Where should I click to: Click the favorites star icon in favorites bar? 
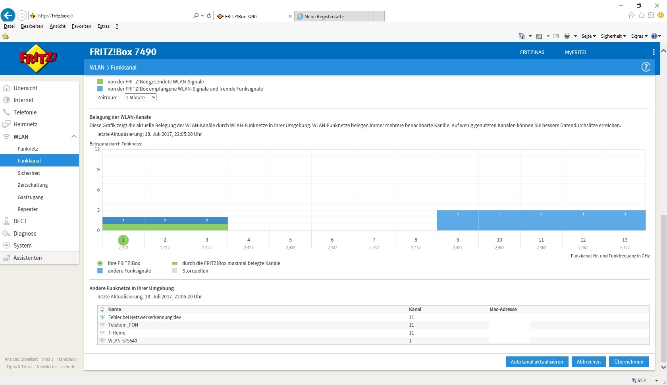pyautogui.click(x=6, y=37)
